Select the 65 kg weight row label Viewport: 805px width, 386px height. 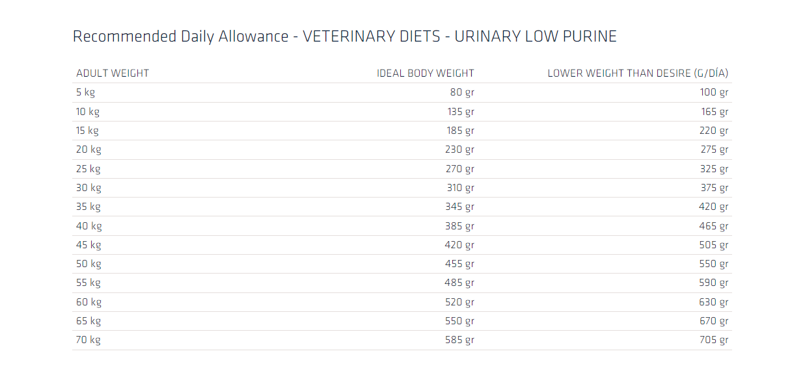(89, 321)
